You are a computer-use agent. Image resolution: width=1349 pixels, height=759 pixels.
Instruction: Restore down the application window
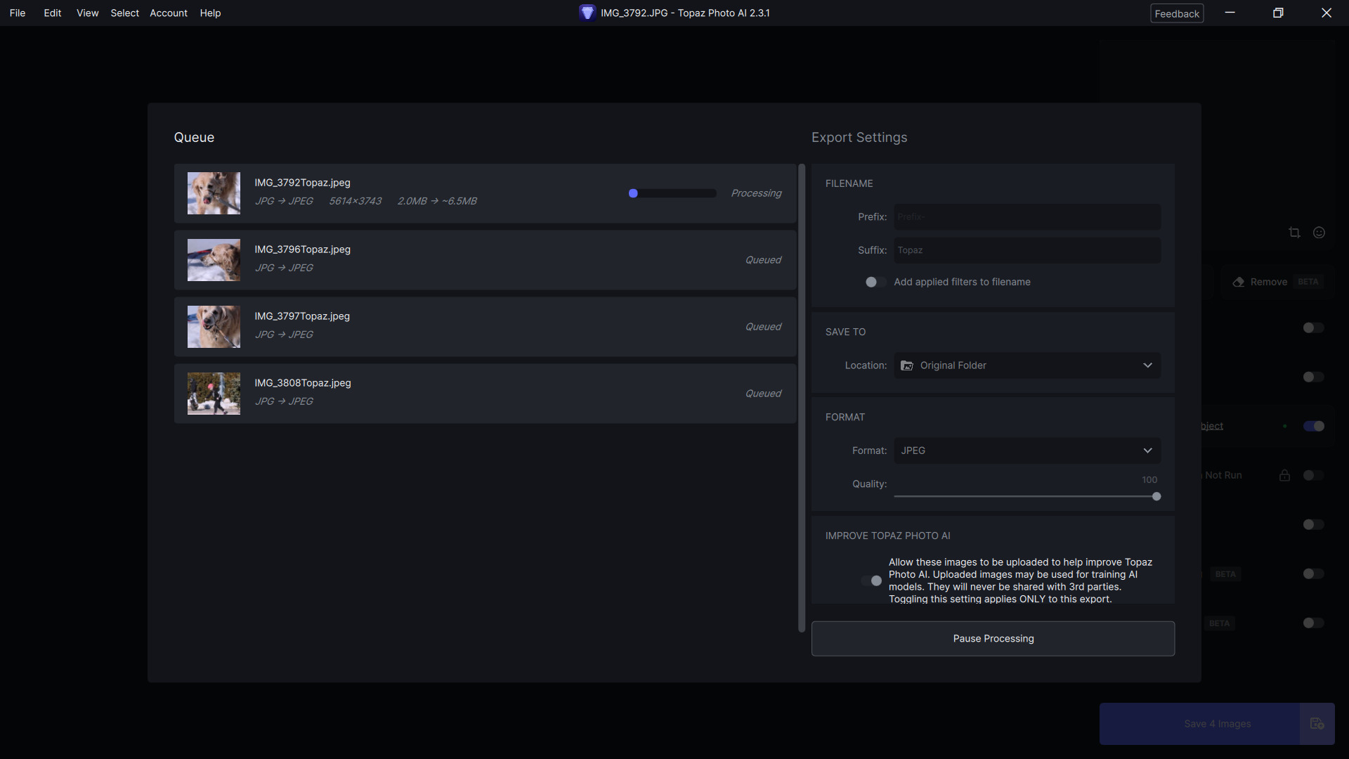[x=1278, y=13]
